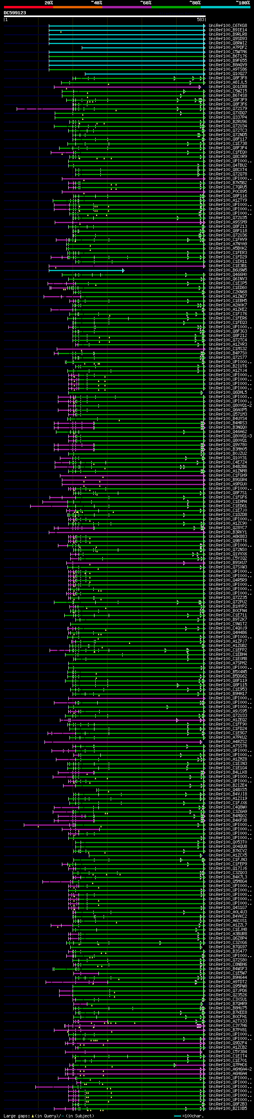Screen dimensions: 254x1119
Task: Select the UniRef100_C2KN68 label
Action: point(228,292)
